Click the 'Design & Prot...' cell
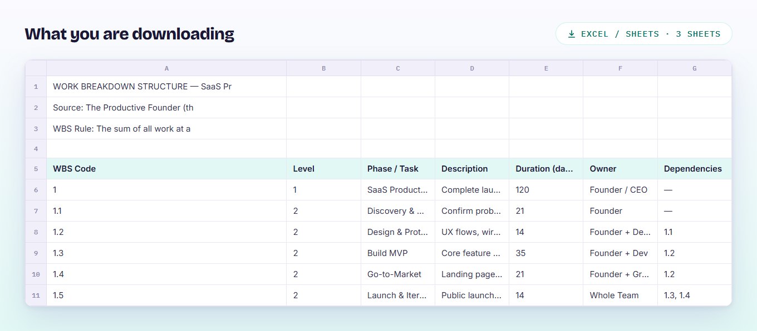 click(x=398, y=232)
